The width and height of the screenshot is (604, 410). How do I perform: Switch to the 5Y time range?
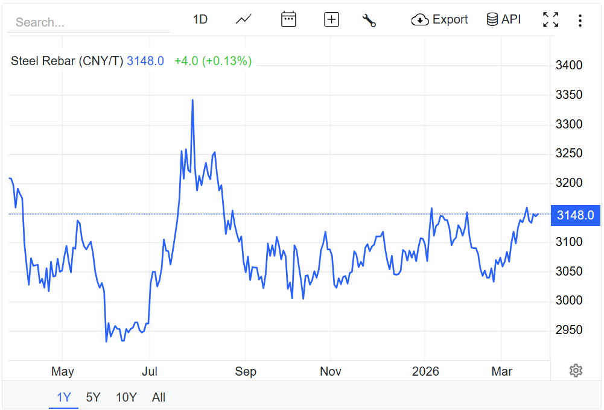click(x=93, y=397)
